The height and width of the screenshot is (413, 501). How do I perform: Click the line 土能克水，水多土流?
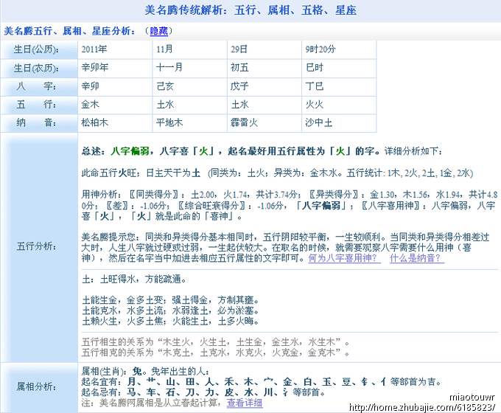click(170, 310)
